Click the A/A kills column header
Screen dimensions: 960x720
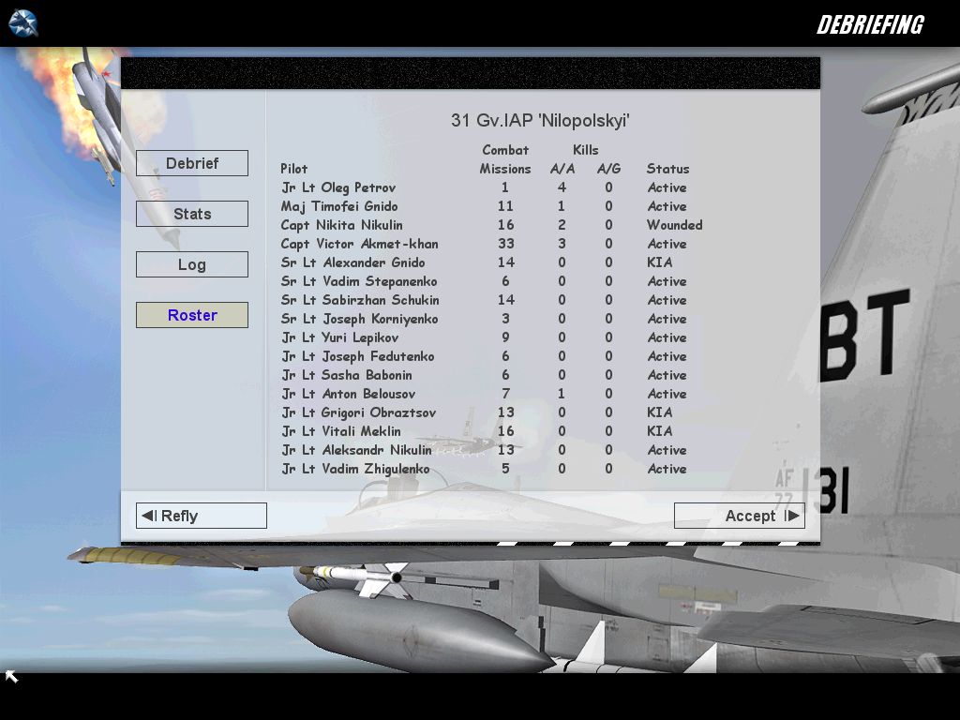(x=562, y=169)
